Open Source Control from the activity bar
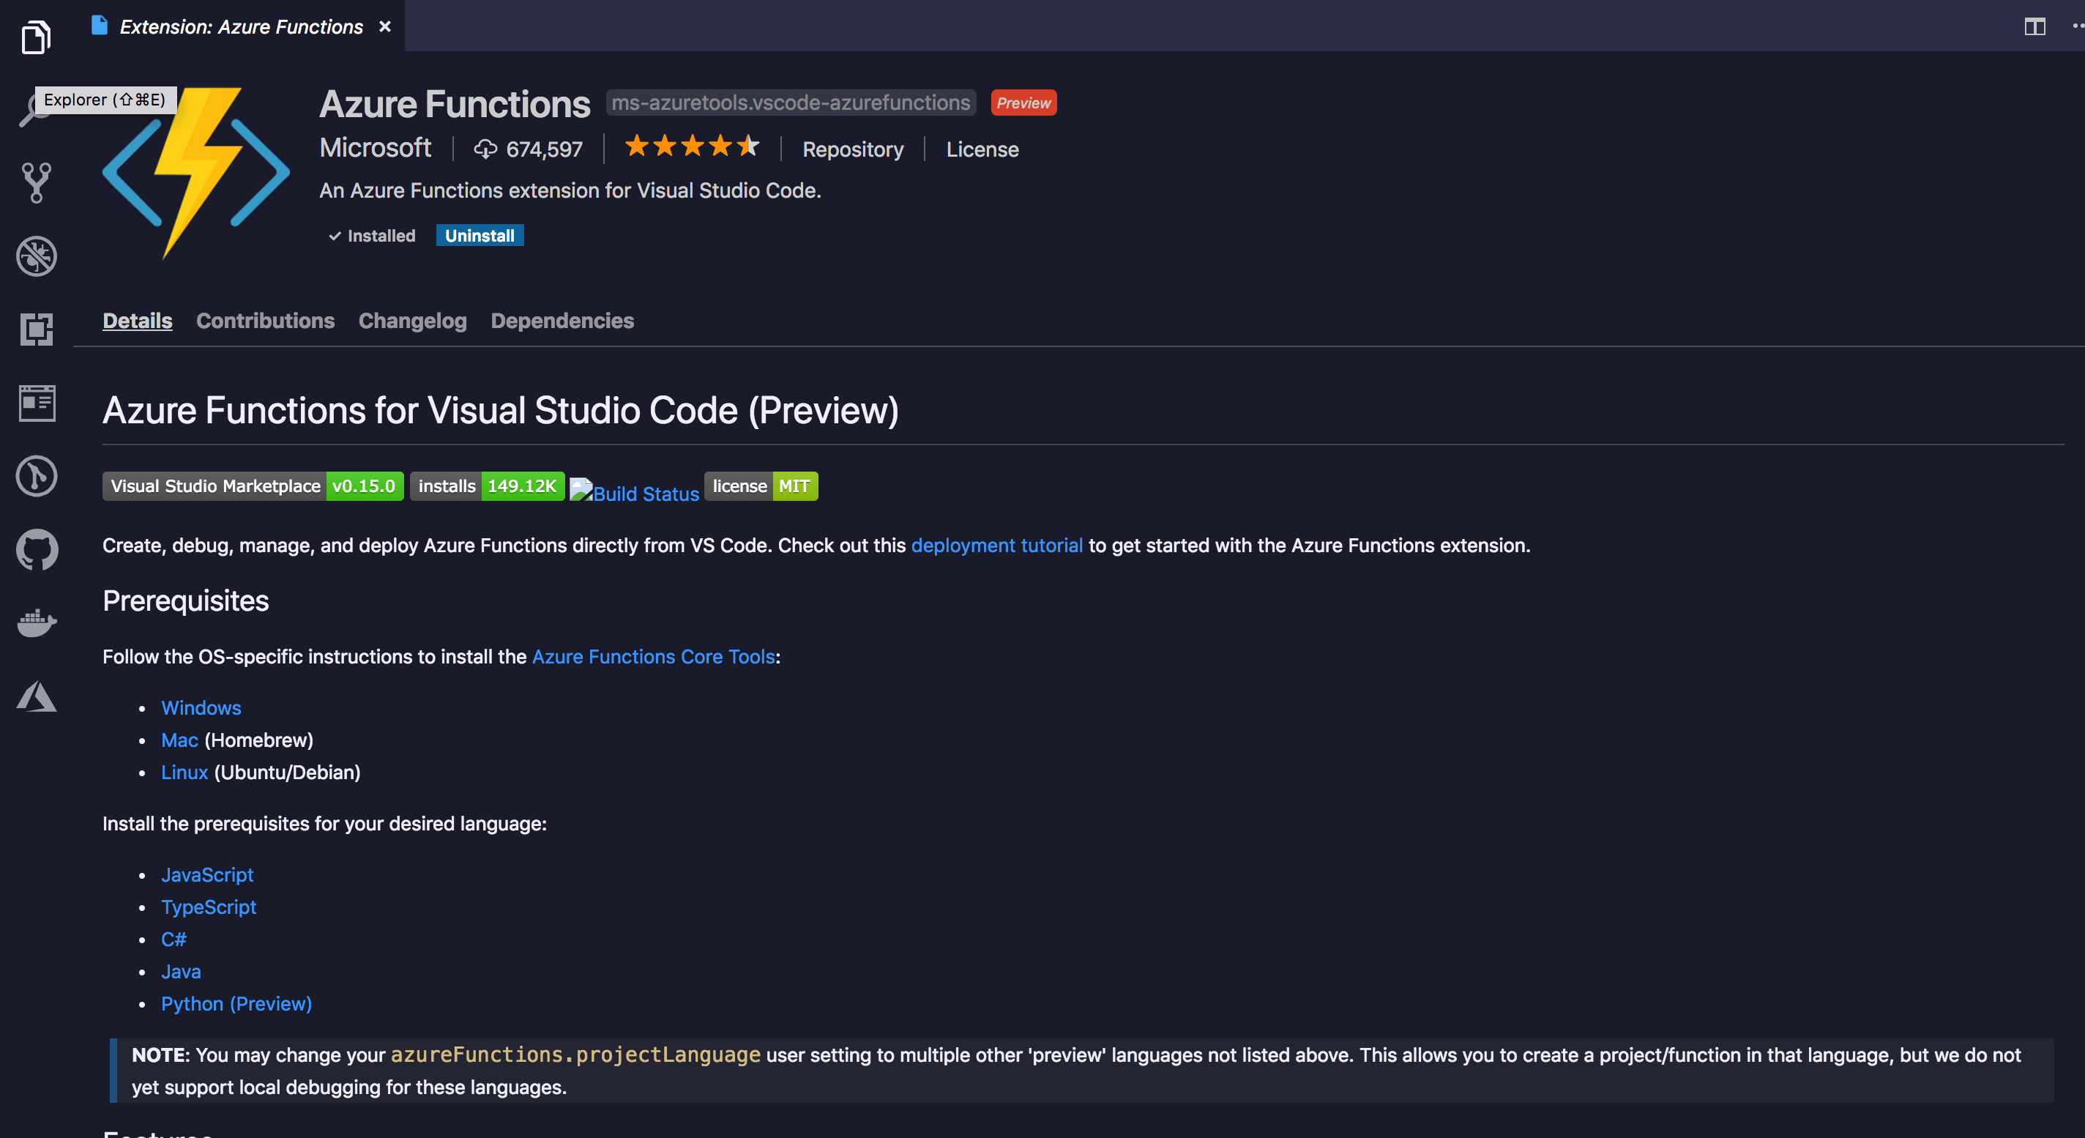The image size is (2085, 1138). pos(36,182)
